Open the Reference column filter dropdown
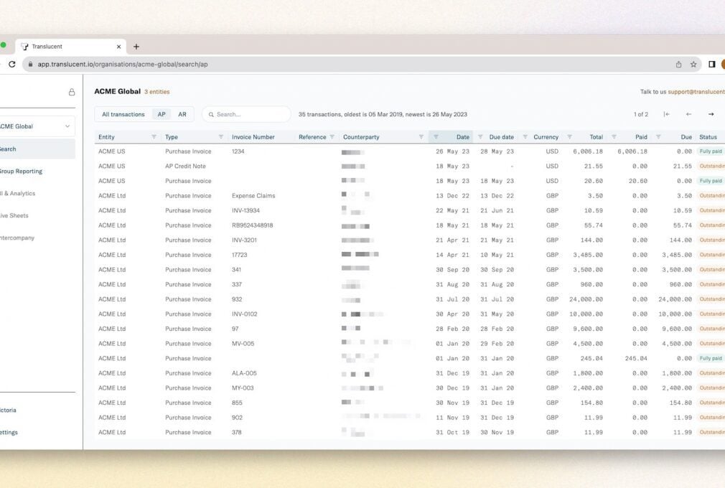Image resolution: width=725 pixels, height=488 pixels. [332, 137]
